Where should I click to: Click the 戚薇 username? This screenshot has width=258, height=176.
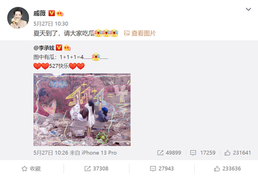click(x=40, y=13)
